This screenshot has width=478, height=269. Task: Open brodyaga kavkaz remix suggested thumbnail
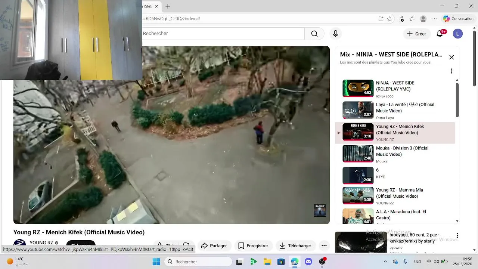(x=360, y=242)
